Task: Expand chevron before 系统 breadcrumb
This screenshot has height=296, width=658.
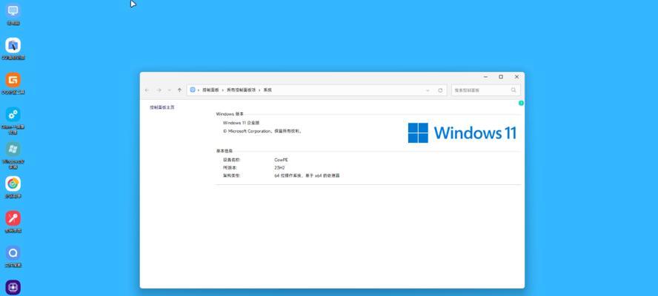Action: pos(259,90)
